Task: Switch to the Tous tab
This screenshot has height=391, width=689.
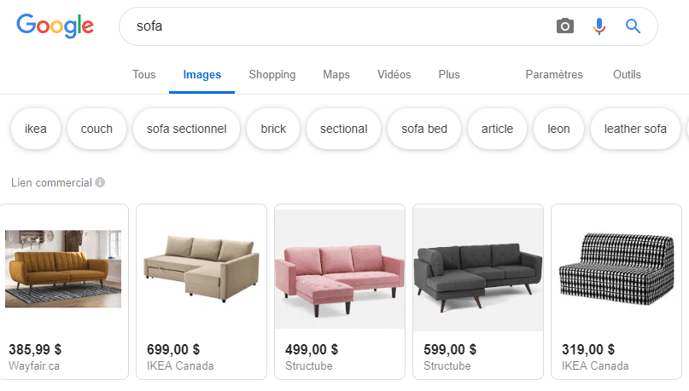Action: pos(144,75)
